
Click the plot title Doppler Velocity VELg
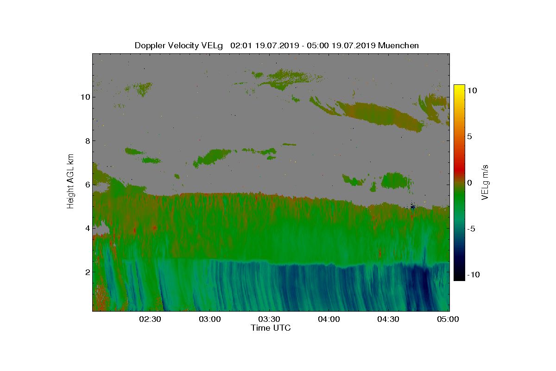[x=179, y=45]
